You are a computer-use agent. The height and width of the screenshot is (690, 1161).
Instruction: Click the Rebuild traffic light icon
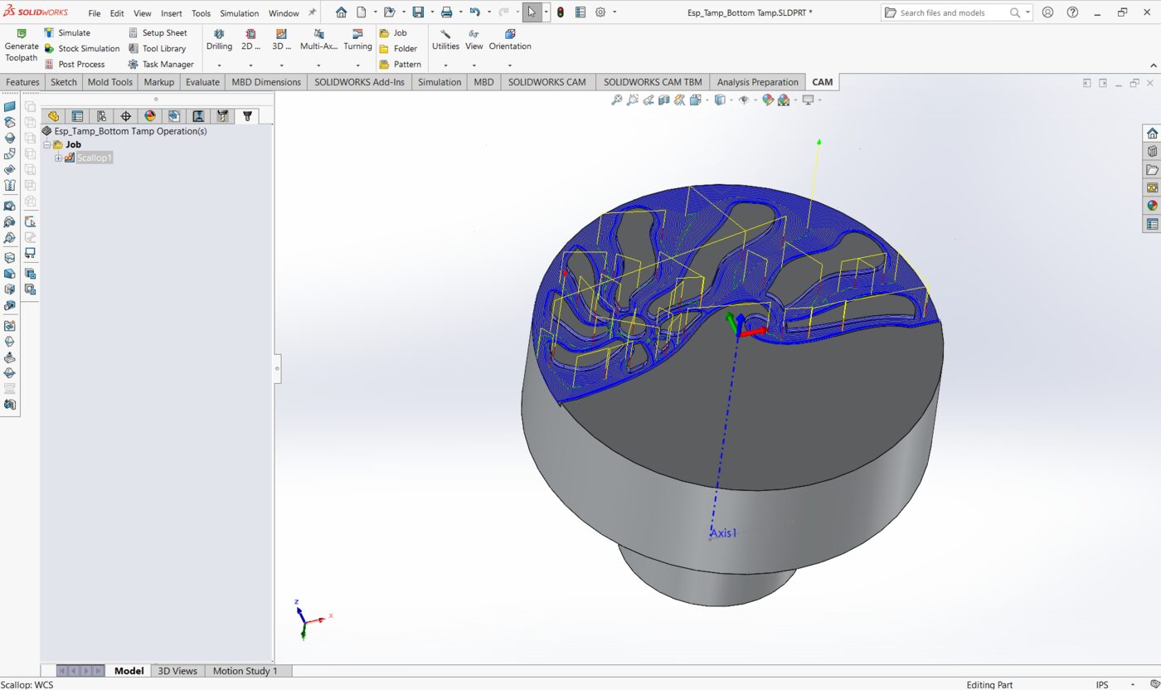pyautogui.click(x=561, y=12)
